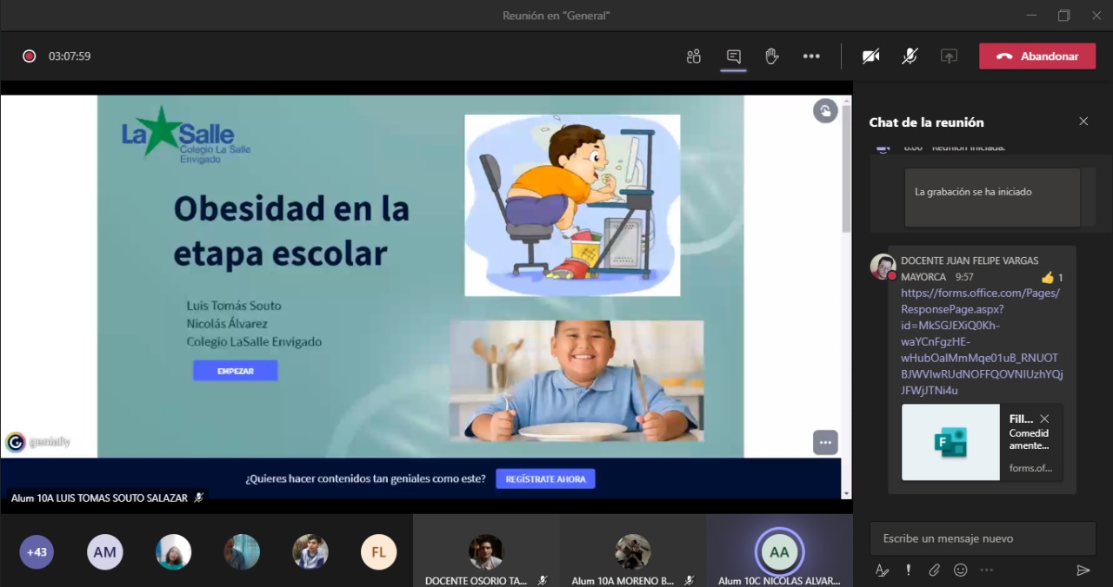Open more actions menu in meeting toolbar

(811, 56)
